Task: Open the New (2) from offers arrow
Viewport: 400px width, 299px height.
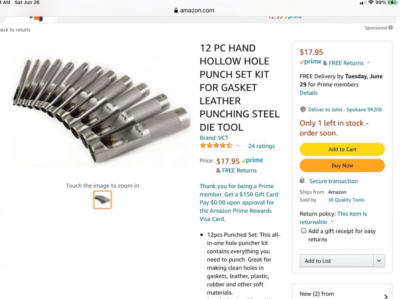Action: coord(386,296)
